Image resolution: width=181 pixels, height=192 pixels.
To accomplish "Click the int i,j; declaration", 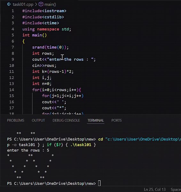I will pos(42,78).
